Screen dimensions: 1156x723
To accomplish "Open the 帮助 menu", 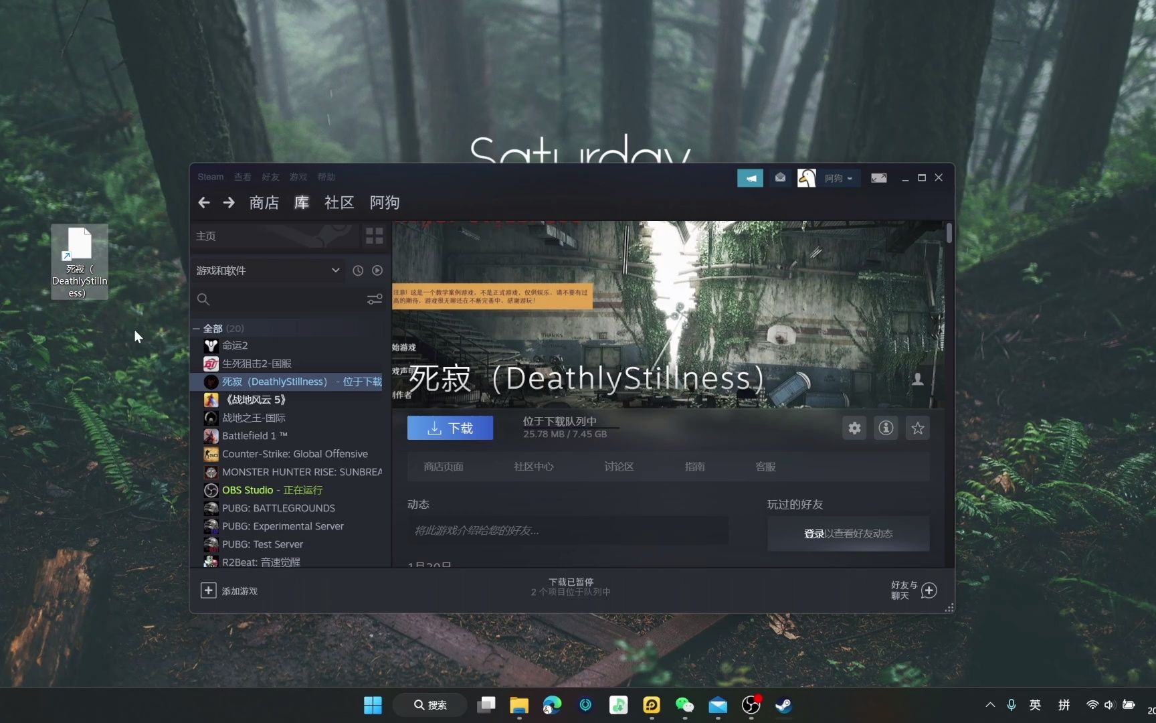I will click(x=326, y=177).
